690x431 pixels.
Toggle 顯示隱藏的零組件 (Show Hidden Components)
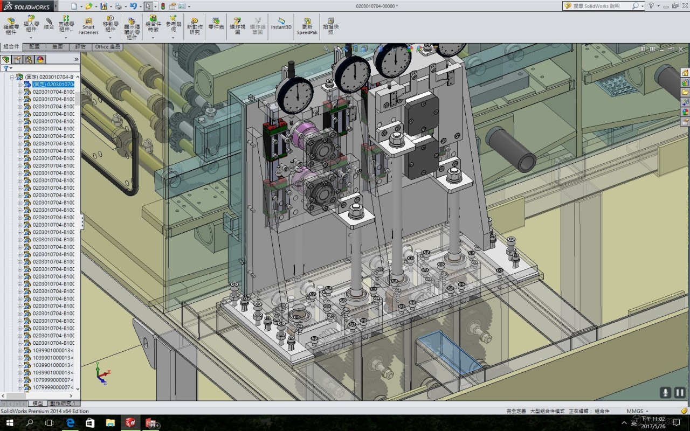[x=132, y=28]
